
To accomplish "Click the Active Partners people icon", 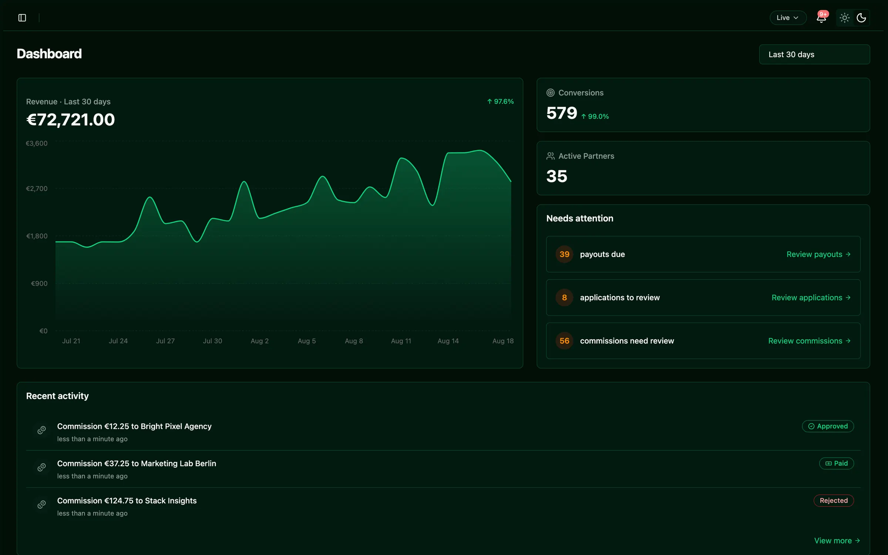I will point(551,156).
